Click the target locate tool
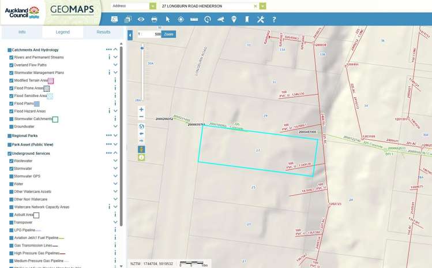 (181, 19)
